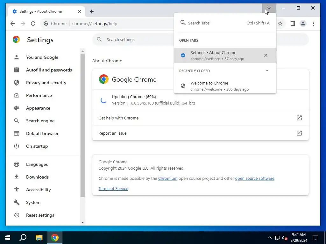The width and height of the screenshot is (326, 244).
Task: Reopen the Welcome to Chrome closed tab
Action: click(225, 86)
